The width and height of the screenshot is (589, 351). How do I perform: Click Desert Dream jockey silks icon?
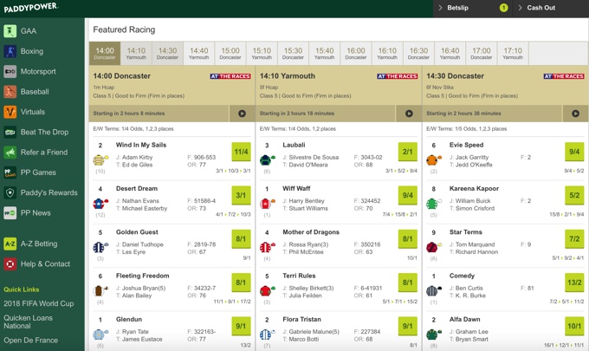click(100, 204)
